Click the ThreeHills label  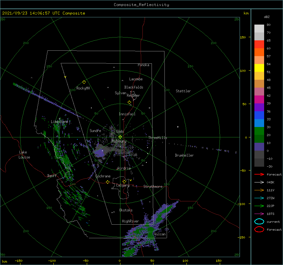pyautogui.click(x=158, y=138)
